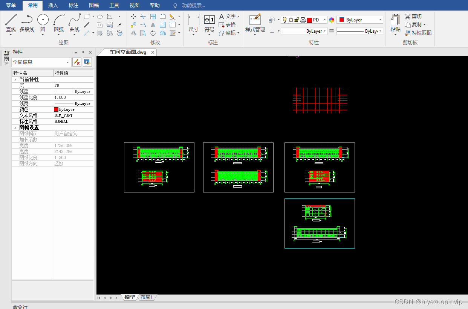Viewport: 468px width, 309px height.
Task: Open 样式管理 style manager
Action: [255, 23]
